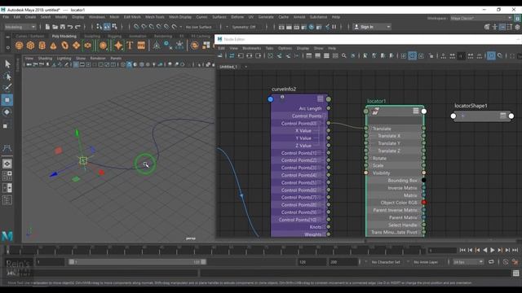Image resolution: width=522 pixels, height=293 pixels.
Task: Toggle Quad layout button in left panel
Action: click(7, 176)
